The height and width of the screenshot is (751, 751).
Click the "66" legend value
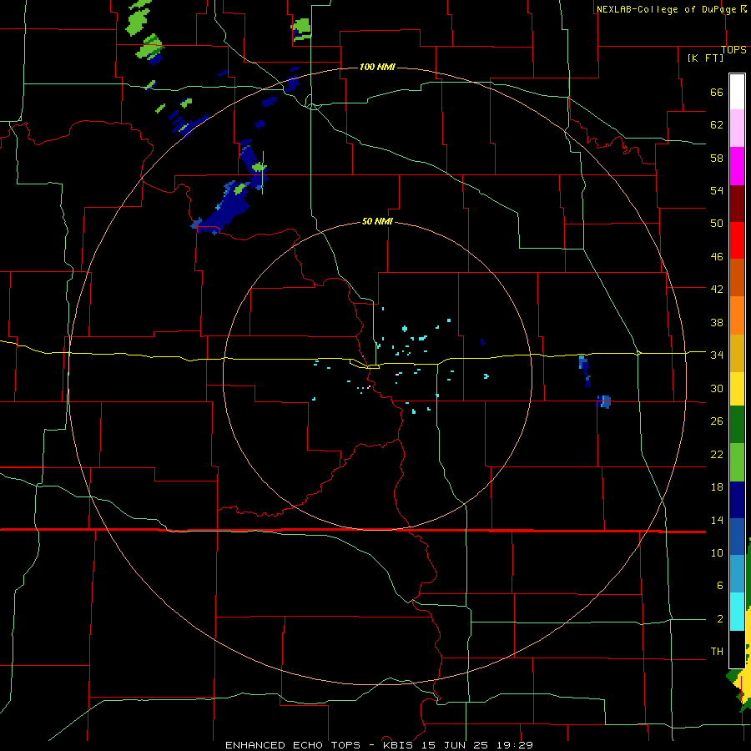[x=717, y=93]
